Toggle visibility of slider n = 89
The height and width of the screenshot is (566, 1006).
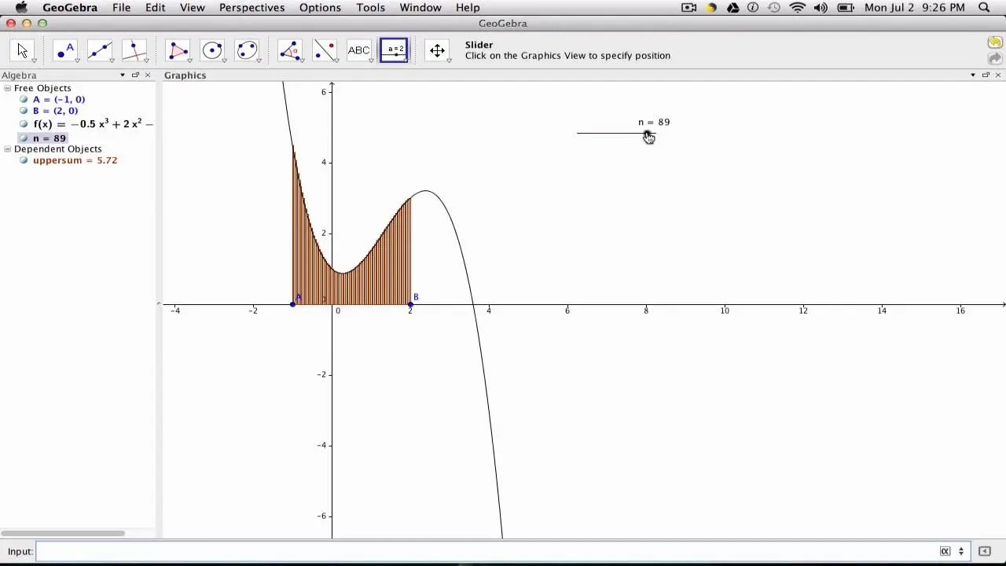pos(24,138)
